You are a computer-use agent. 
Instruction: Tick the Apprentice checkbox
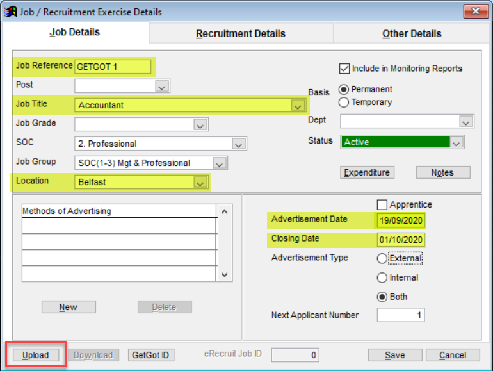click(x=382, y=204)
